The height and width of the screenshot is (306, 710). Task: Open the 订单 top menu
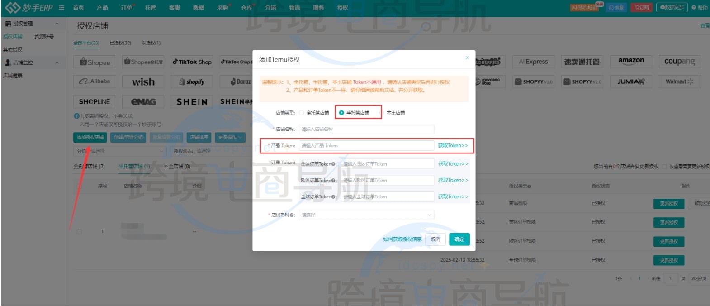click(x=127, y=8)
